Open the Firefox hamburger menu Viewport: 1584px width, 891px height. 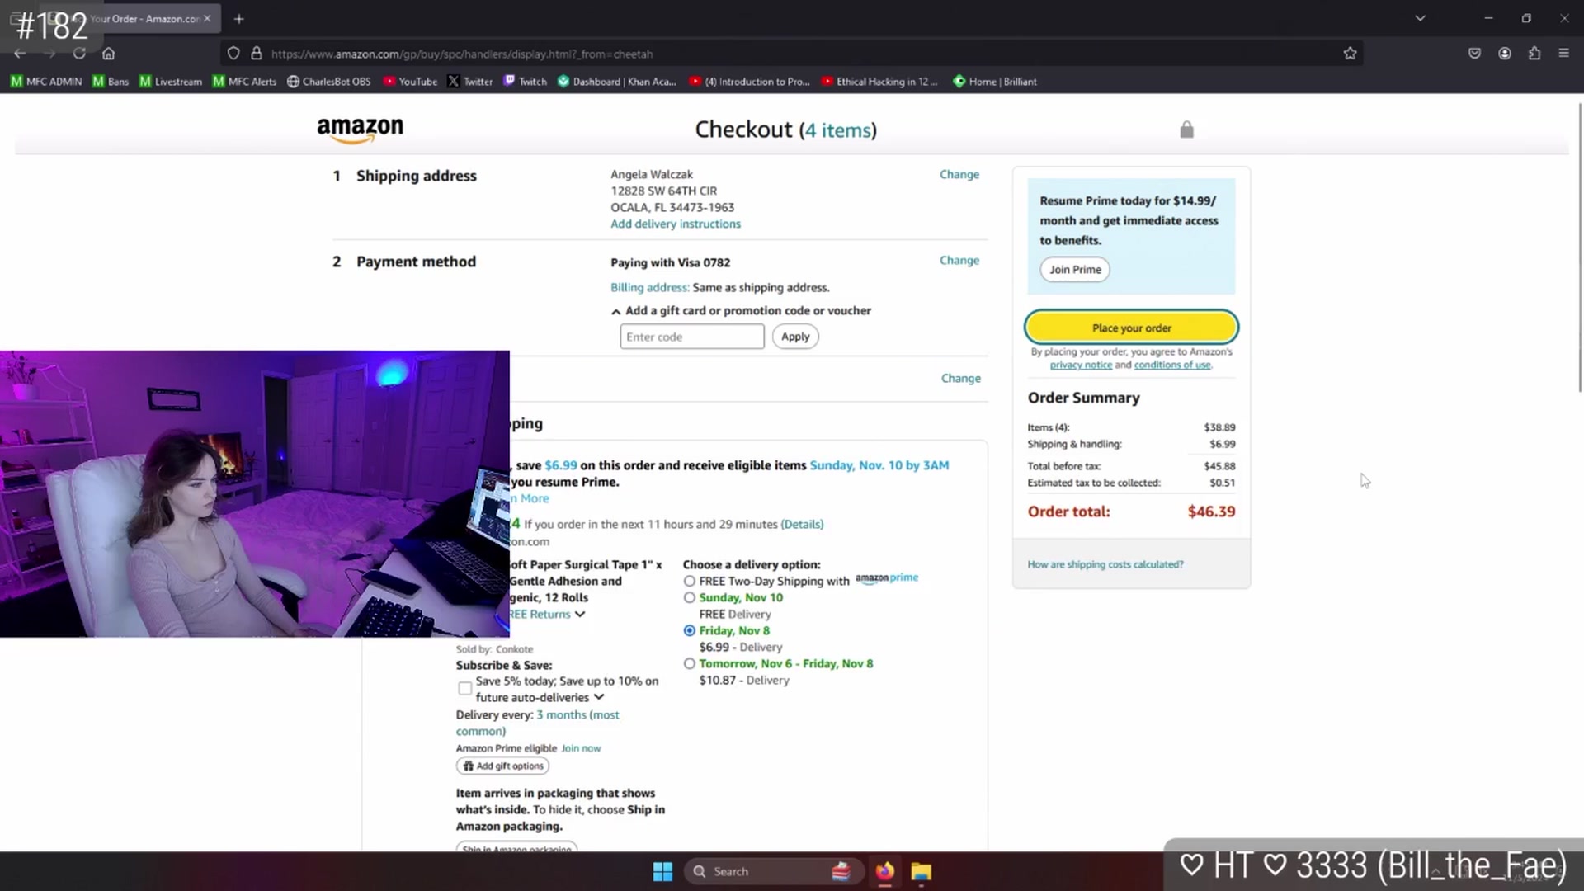tap(1563, 54)
